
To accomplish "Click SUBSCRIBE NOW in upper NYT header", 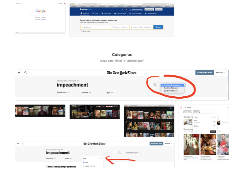I will (204, 73).
